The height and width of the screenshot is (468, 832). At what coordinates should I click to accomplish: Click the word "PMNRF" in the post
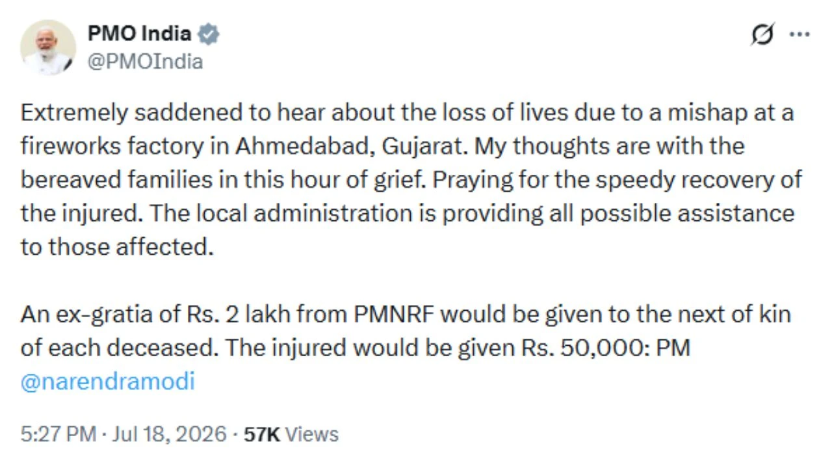point(394,315)
